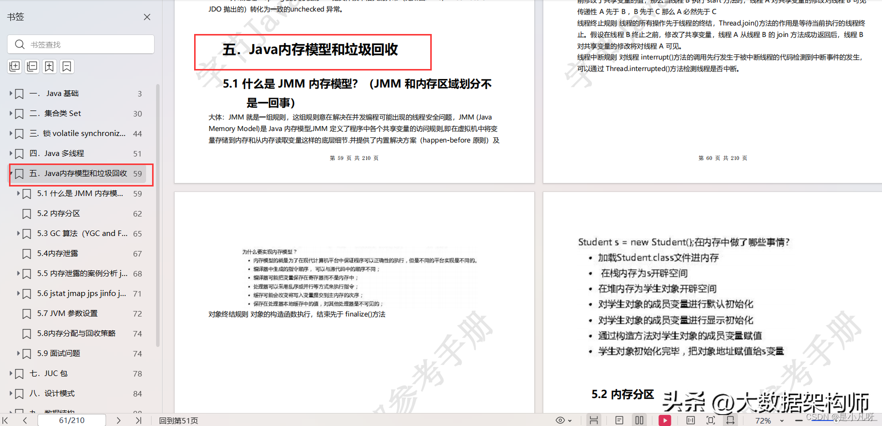Go to first page button

[x=6, y=420]
